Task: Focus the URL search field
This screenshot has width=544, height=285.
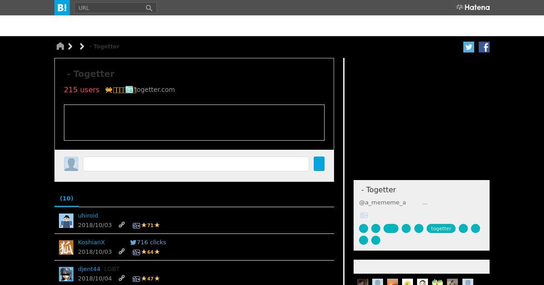Action: coord(110,8)
